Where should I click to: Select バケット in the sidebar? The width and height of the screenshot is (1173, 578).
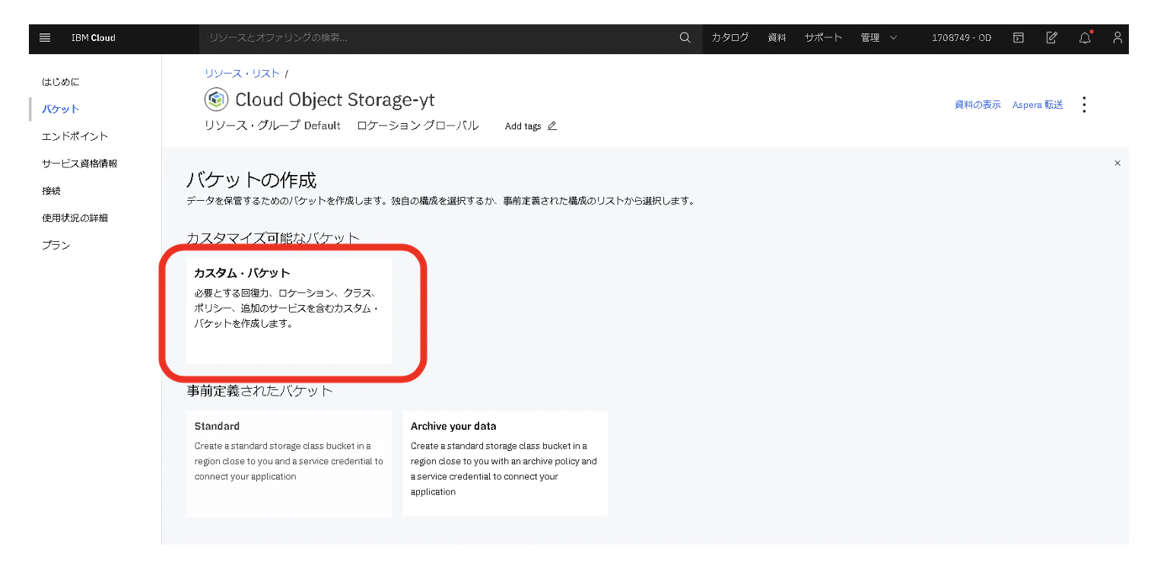click(x=61, y=110)
